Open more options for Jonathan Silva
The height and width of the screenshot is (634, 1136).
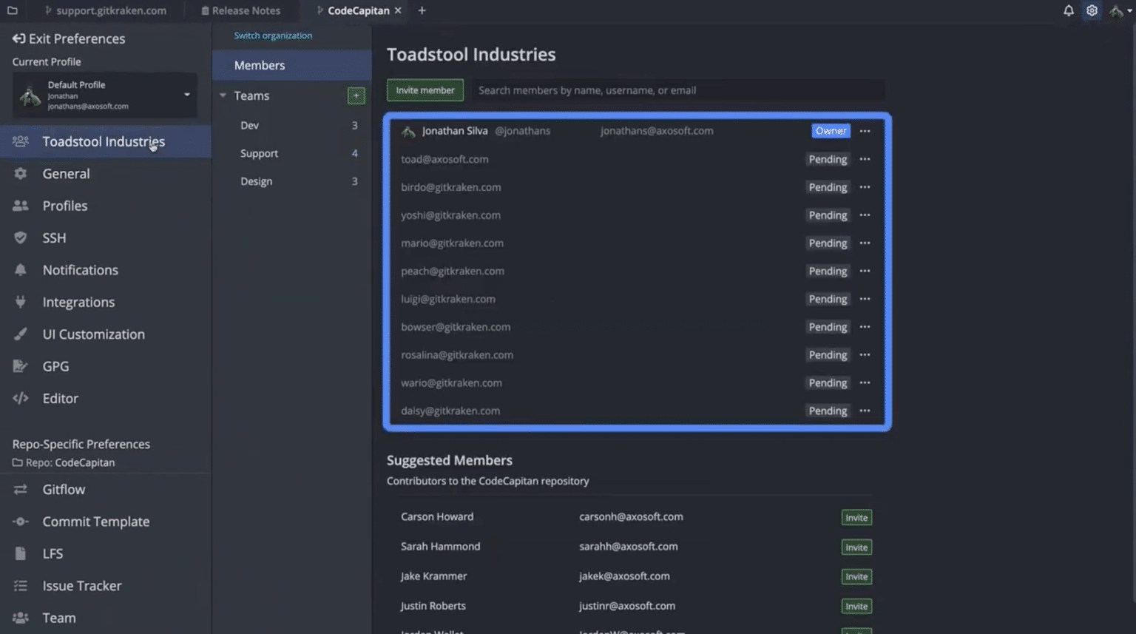[865, 131]
